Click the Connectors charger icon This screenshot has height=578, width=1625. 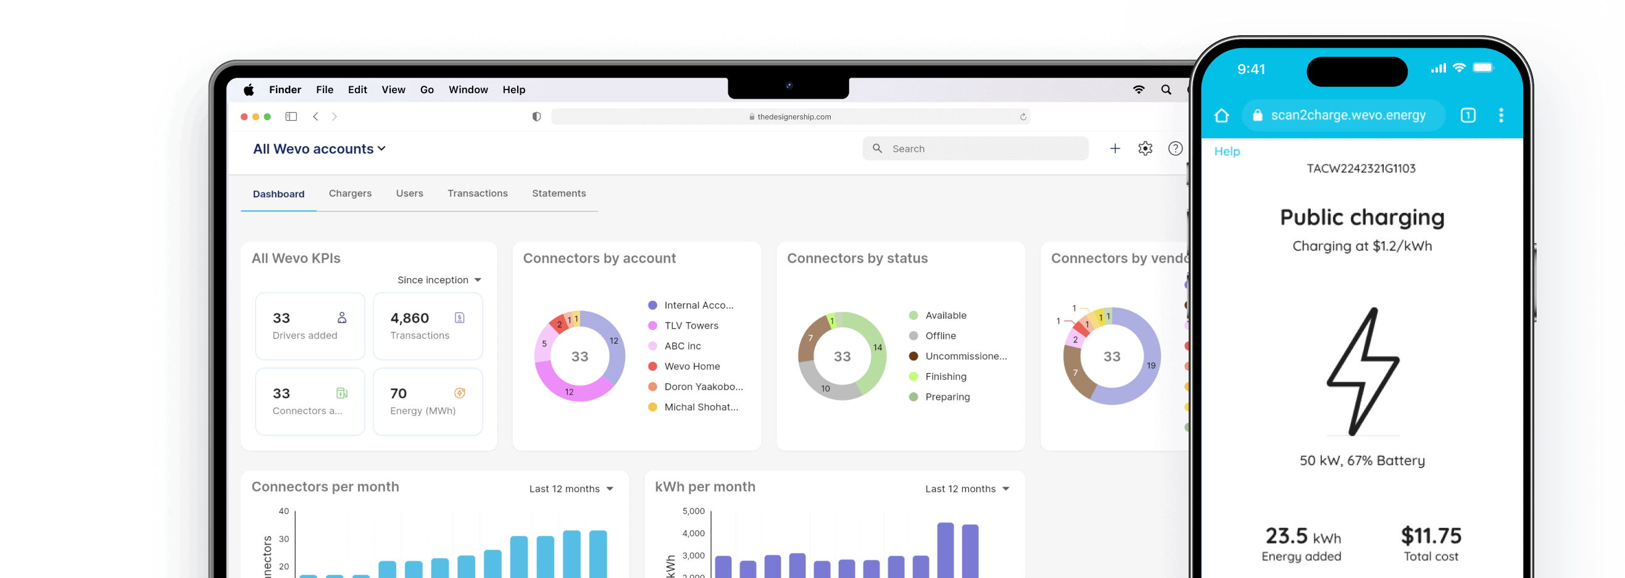(342, 394)
